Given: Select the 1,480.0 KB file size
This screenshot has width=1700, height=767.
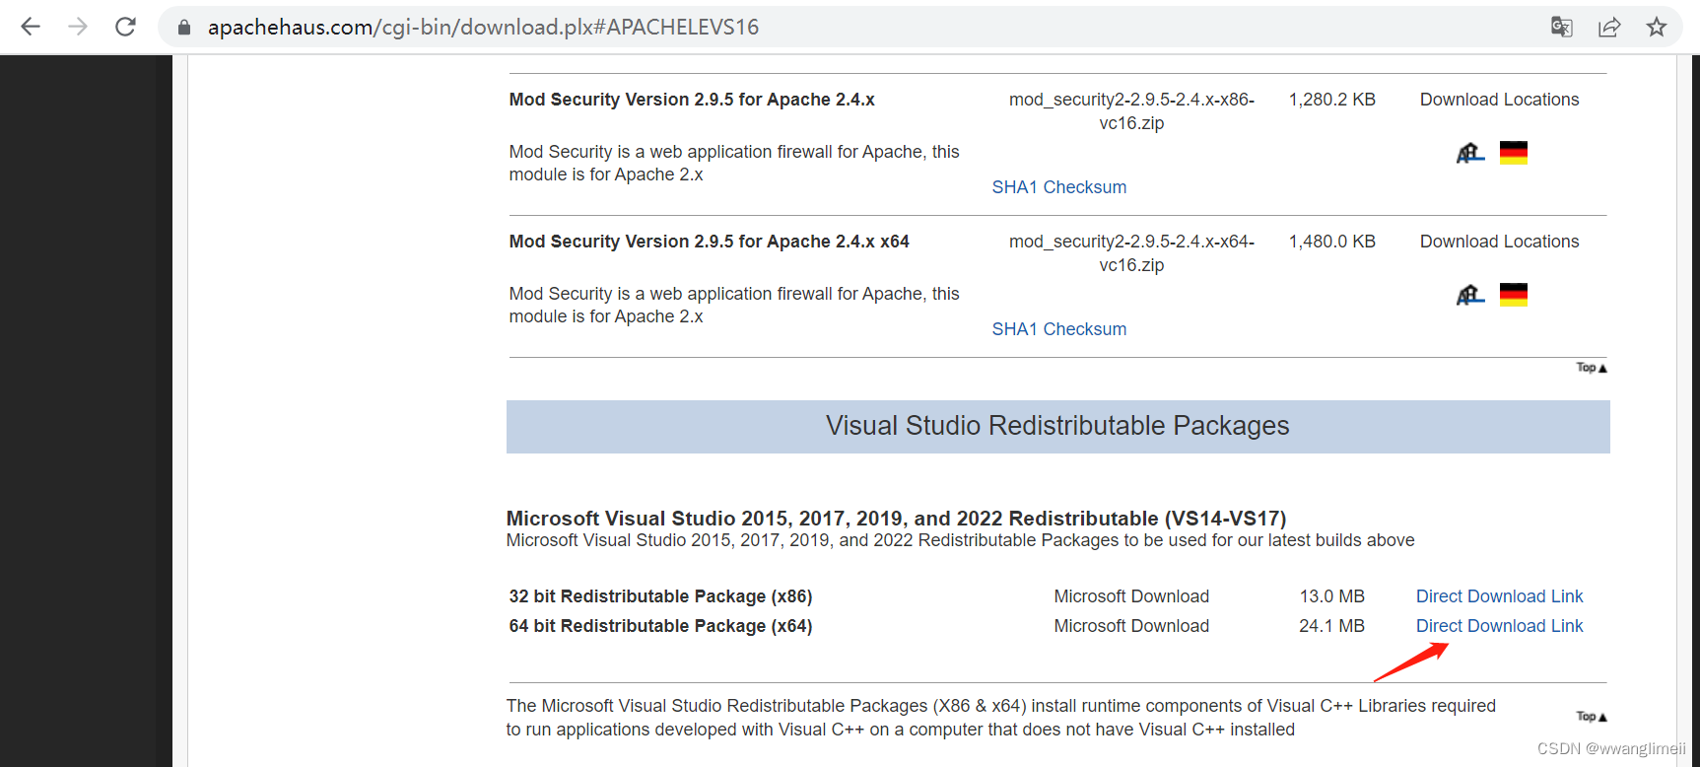Looking at the screenshot, I should point(1331,242).
